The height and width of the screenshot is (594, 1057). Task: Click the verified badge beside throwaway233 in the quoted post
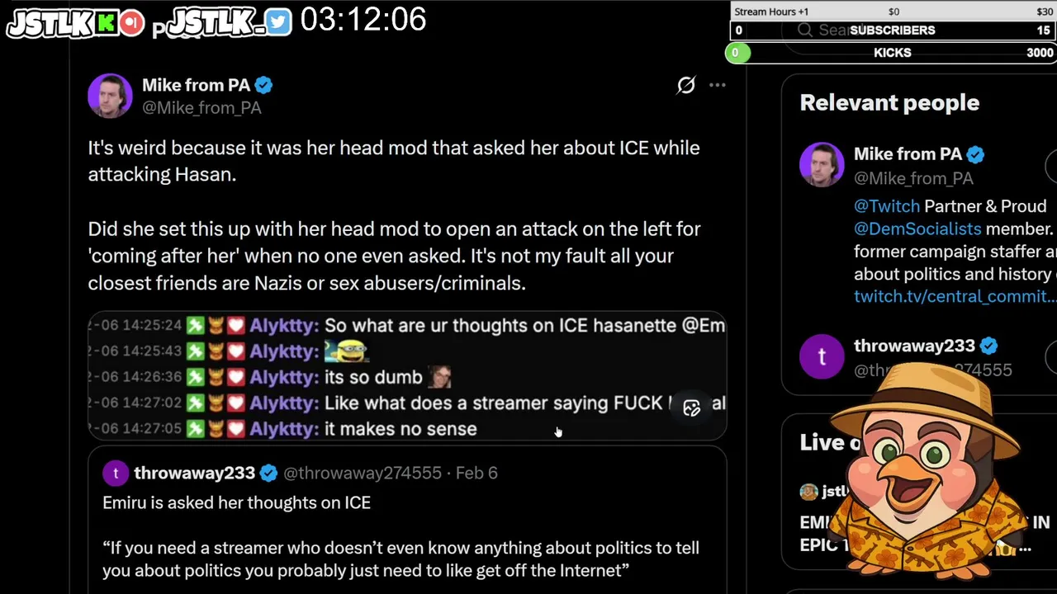[x=268, y=473]
